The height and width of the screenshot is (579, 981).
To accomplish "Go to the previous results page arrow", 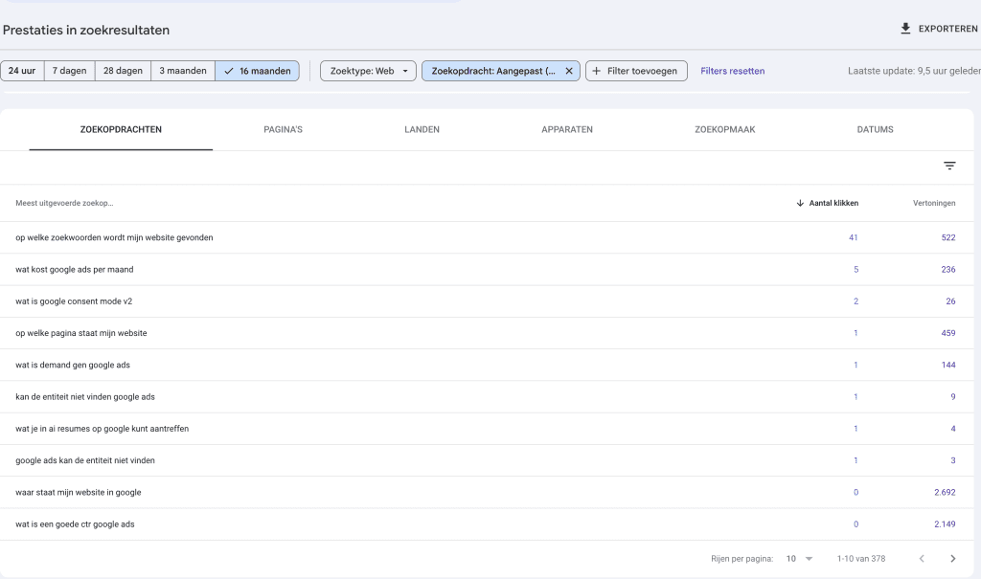I will coord(922,558).
